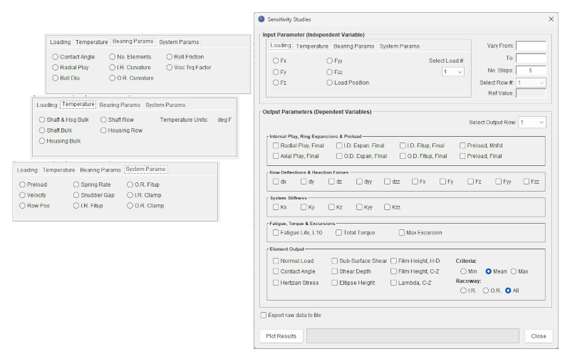The width and height of the screenshot is (570, 359).
Task: Select the Shaft & Hsg Bulk temperature option
Action: click(x=42, y=120)
